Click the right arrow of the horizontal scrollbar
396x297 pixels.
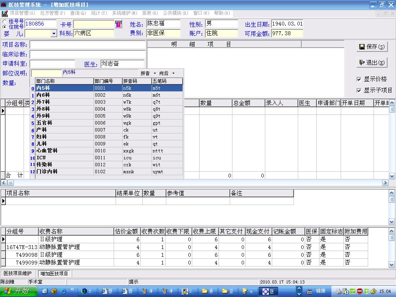[385, 183]
